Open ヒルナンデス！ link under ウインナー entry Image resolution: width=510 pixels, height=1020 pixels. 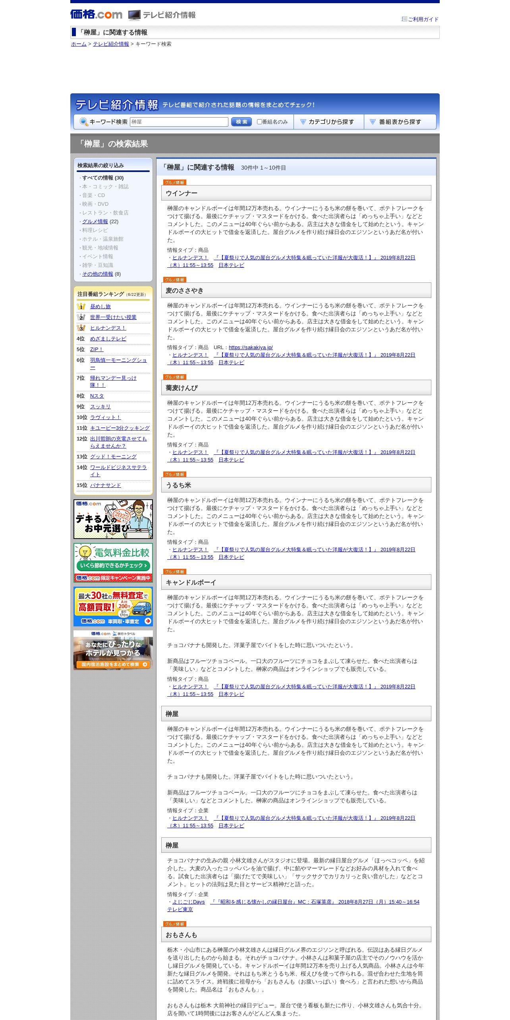[x=190, y=258]
